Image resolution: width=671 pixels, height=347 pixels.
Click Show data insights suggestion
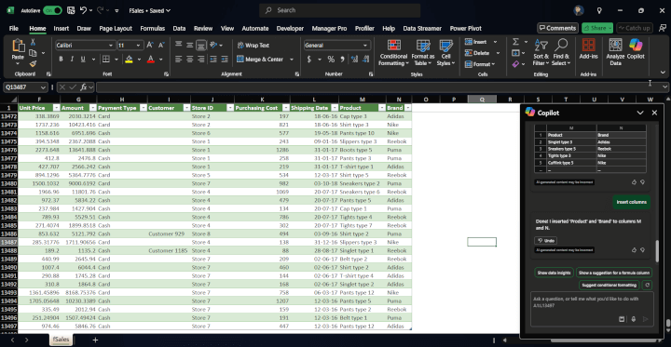554,273
